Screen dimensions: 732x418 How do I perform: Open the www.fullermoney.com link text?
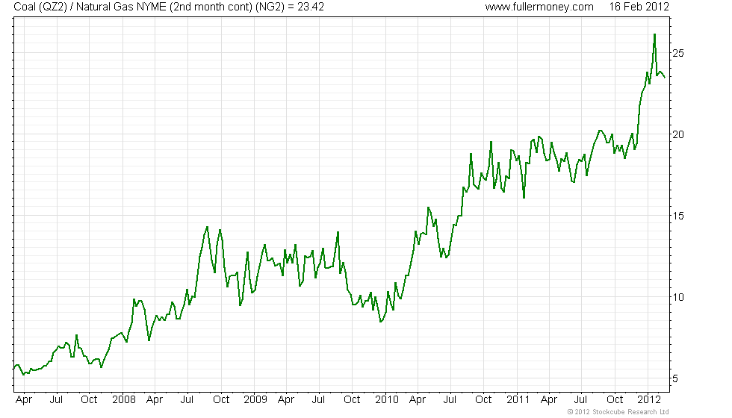point(539,7)
